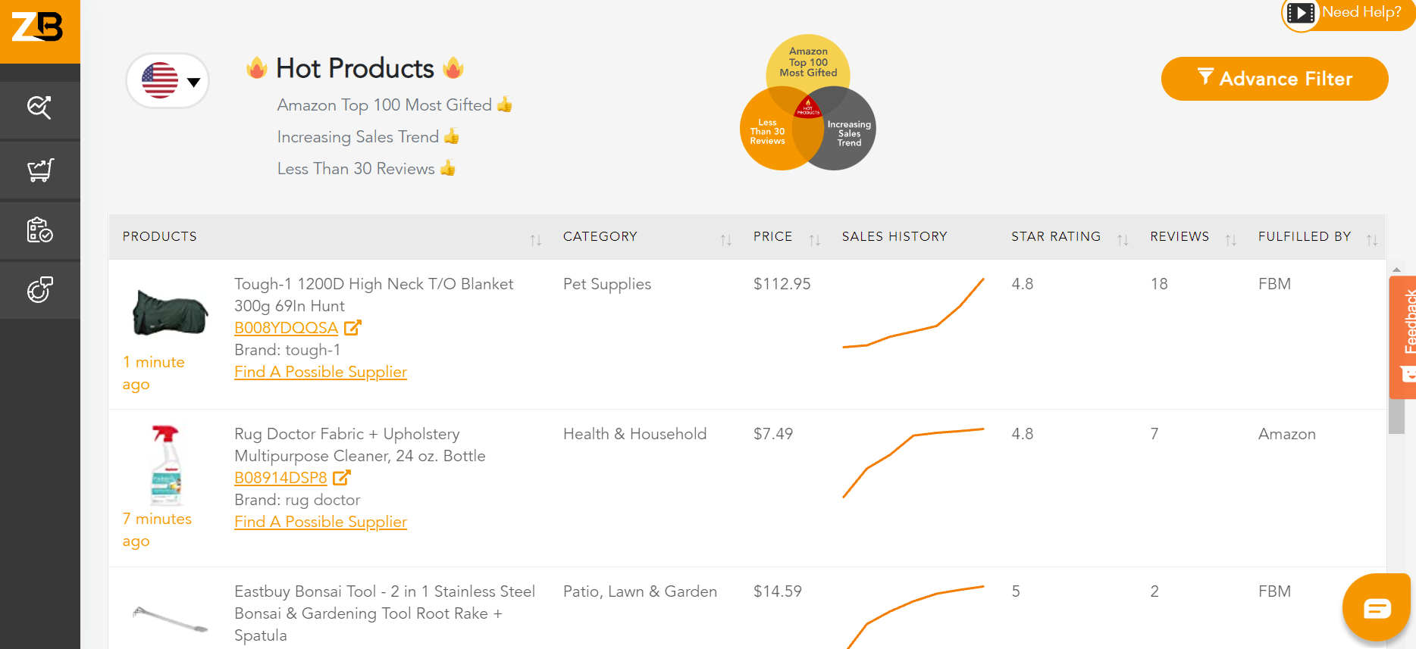This screenshot has height=649, width=1416.
Task: Play the Need Help video icon
Action: pos(1301,13)
